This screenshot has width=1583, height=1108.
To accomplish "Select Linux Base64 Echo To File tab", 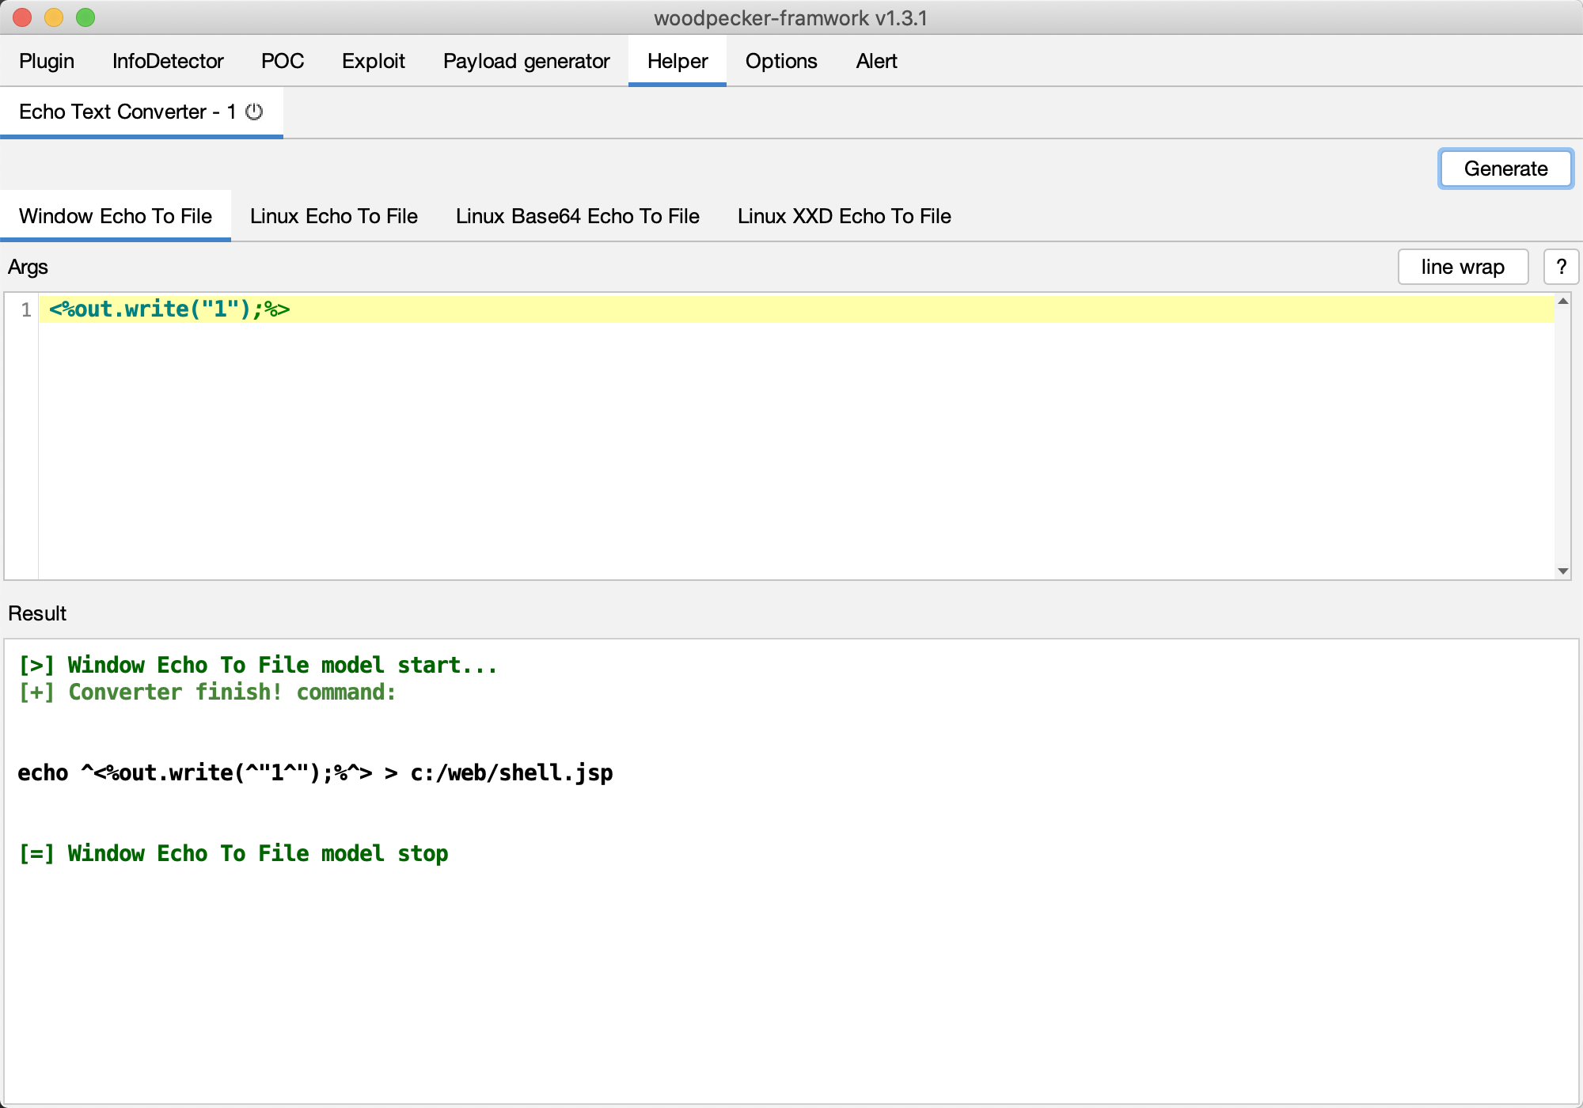I will click(x=577, y=216).
